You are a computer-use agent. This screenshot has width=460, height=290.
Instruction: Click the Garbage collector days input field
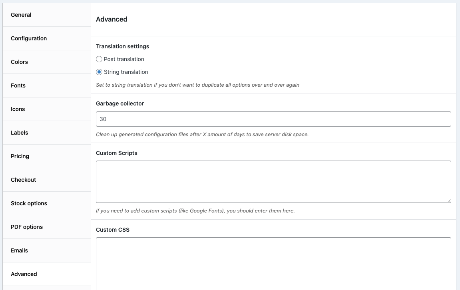273,119
